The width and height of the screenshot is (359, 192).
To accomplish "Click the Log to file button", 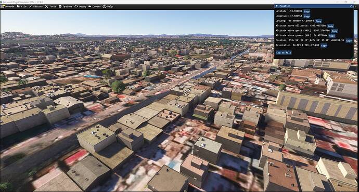I will click(284, 53).
